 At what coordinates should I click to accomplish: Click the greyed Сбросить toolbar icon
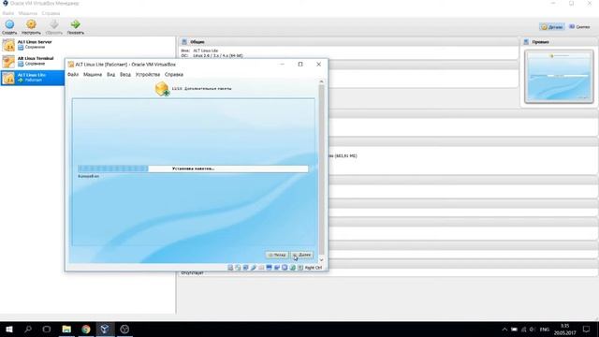point(54,27)
